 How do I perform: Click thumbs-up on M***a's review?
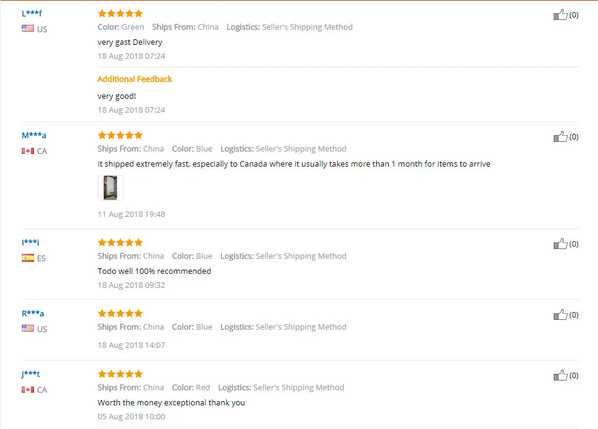pyautogui.click(x=560, y=136)
